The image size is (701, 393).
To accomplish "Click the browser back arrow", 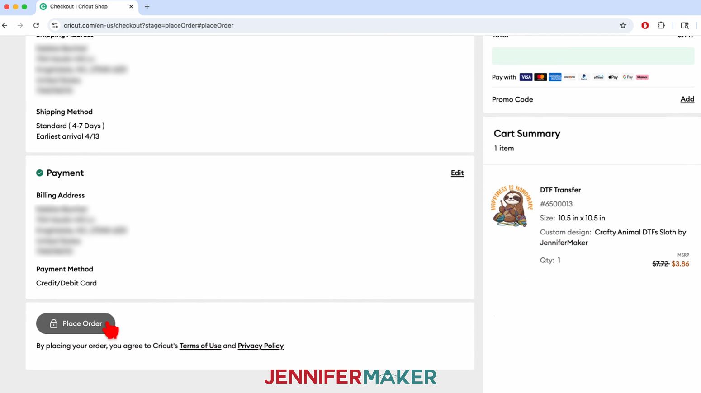I will (x=5, y=25).
